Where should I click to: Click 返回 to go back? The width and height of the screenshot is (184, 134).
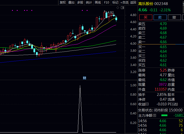133,3
